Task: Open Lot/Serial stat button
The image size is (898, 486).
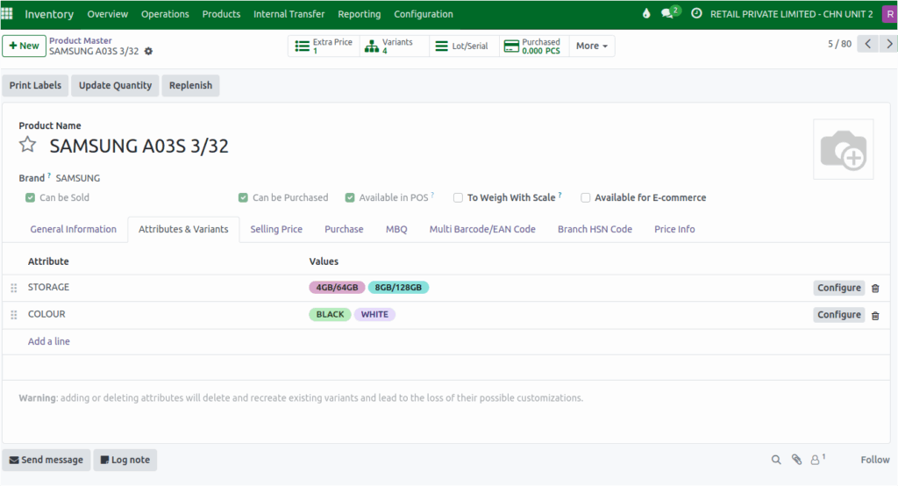Action: click(x=464, y=46)
